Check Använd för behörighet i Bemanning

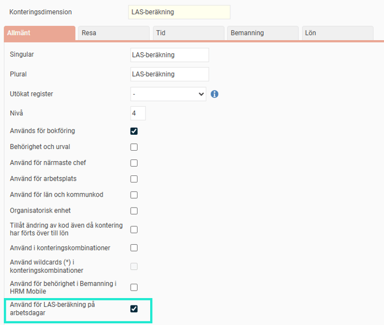click(x=134, y=287)
